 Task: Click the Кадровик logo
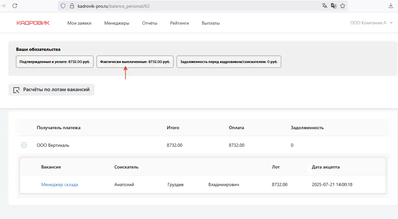click(x=33, y=23)
